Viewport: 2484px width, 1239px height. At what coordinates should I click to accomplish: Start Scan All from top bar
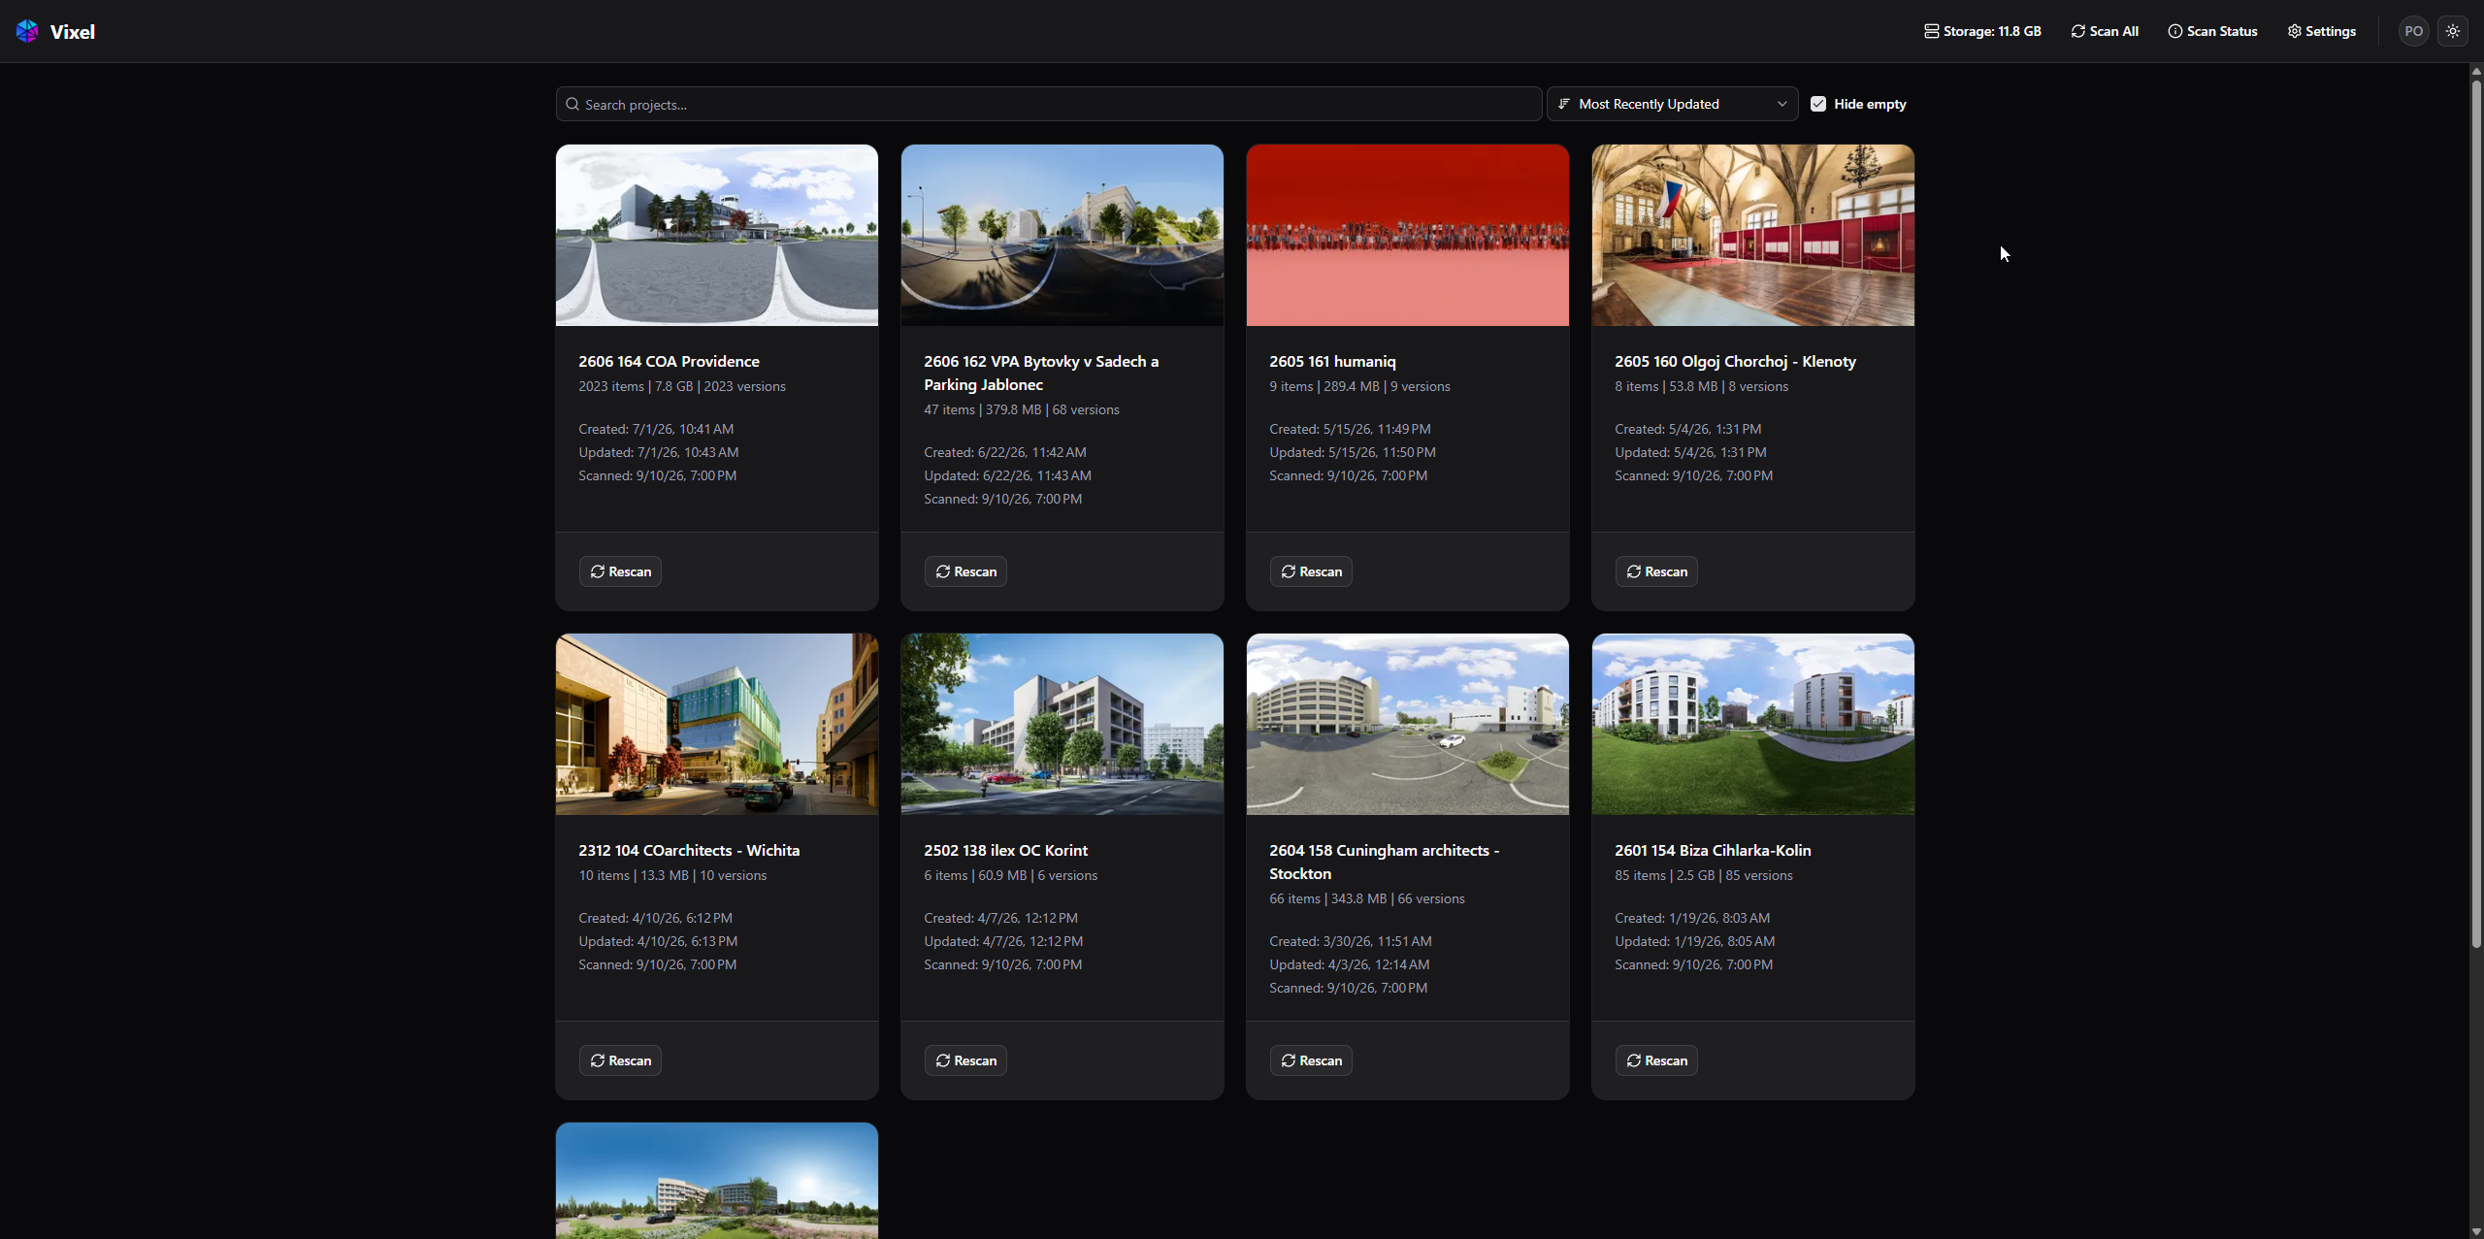coord(2105,31)
